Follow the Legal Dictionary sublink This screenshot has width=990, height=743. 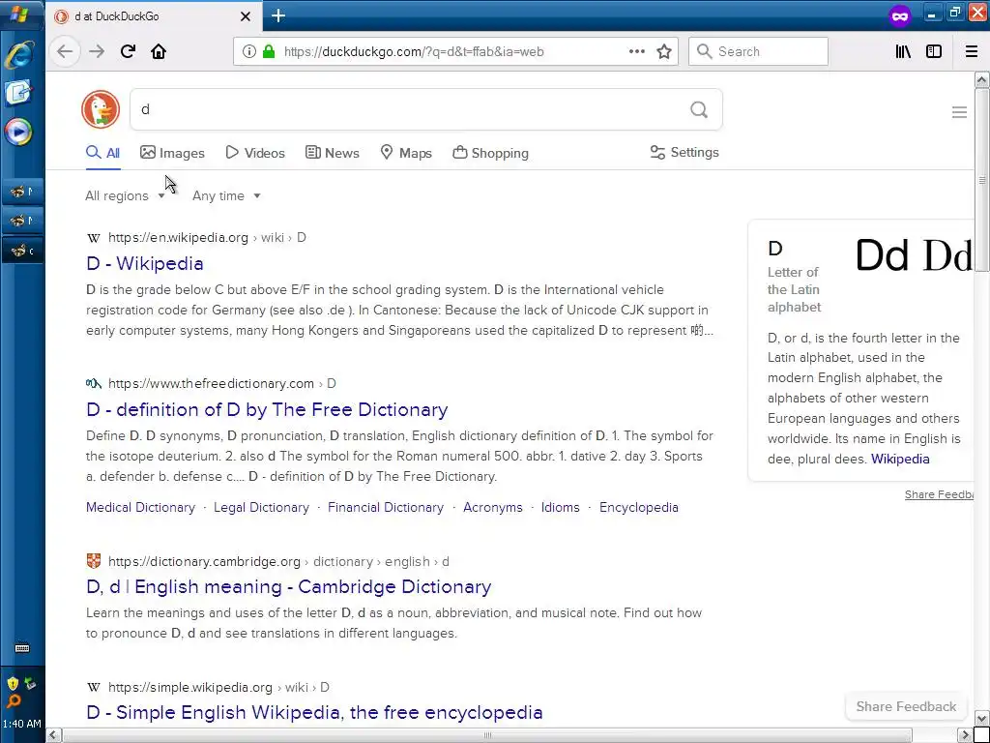tap(261, 507)
